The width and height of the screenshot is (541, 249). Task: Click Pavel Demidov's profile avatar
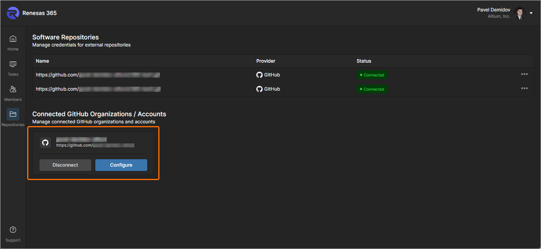click(x=520, y=13)
